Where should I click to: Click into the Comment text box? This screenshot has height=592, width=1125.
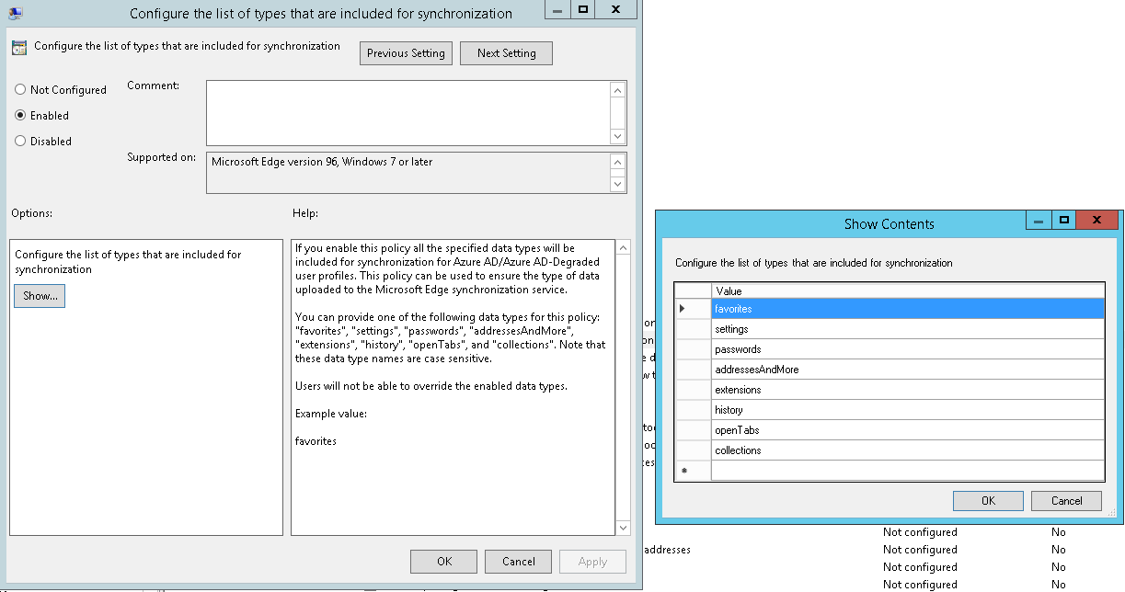pyautogui.click(x=408, y=112)
